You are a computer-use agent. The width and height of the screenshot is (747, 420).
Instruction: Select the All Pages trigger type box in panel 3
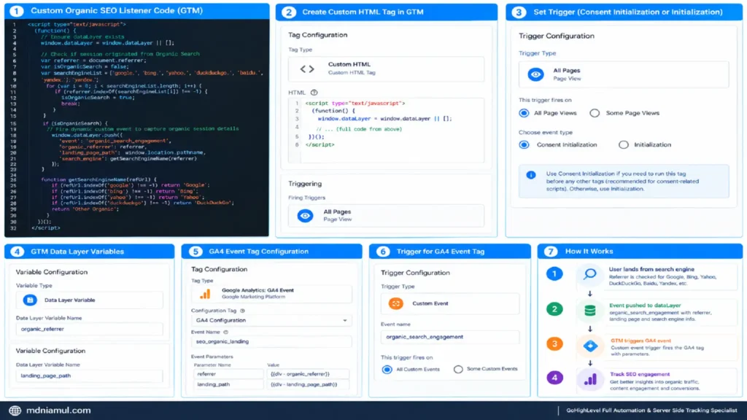point(624,74)
